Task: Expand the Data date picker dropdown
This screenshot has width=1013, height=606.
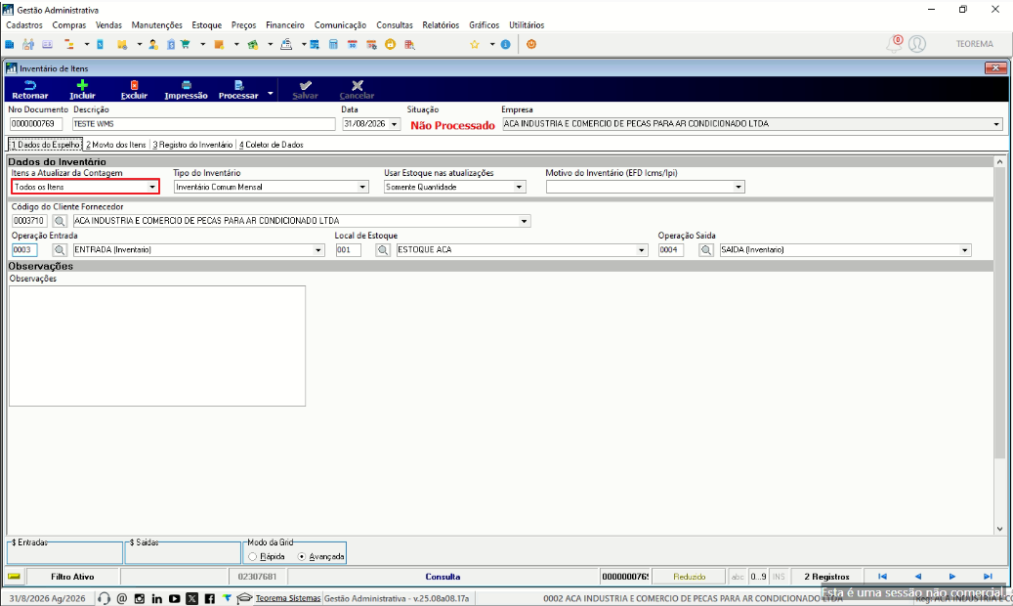Action: (394, 124)
